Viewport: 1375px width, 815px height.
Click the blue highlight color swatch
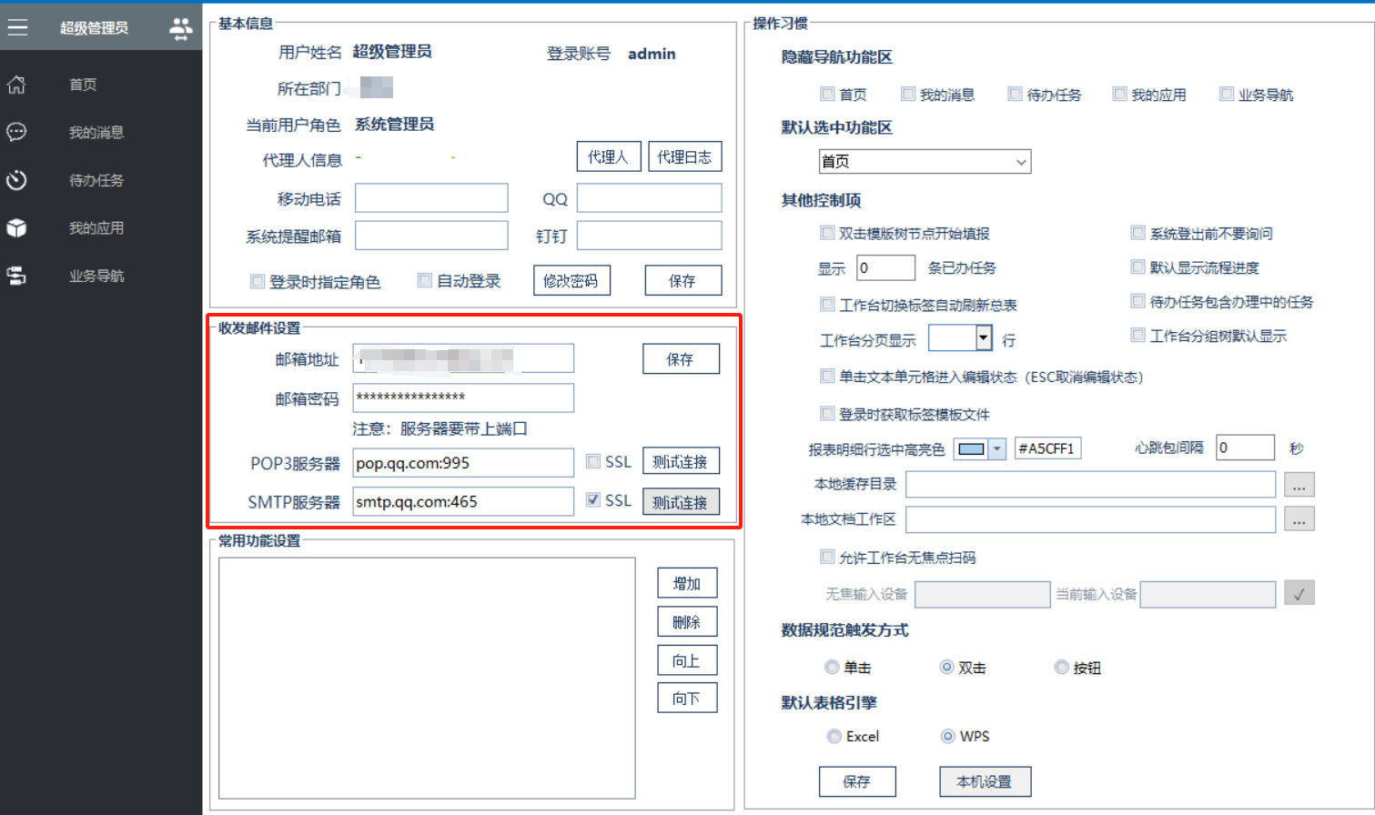(x=971, y=449)
